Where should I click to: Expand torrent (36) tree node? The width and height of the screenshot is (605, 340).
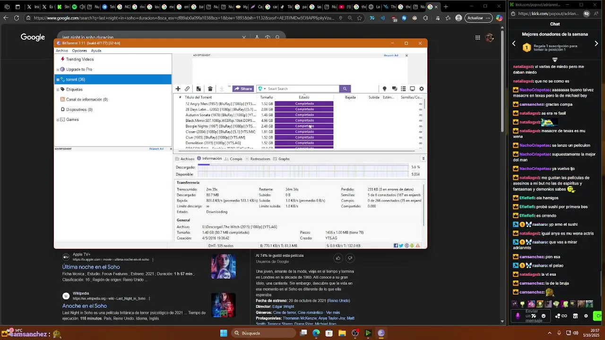pos(58,79)
